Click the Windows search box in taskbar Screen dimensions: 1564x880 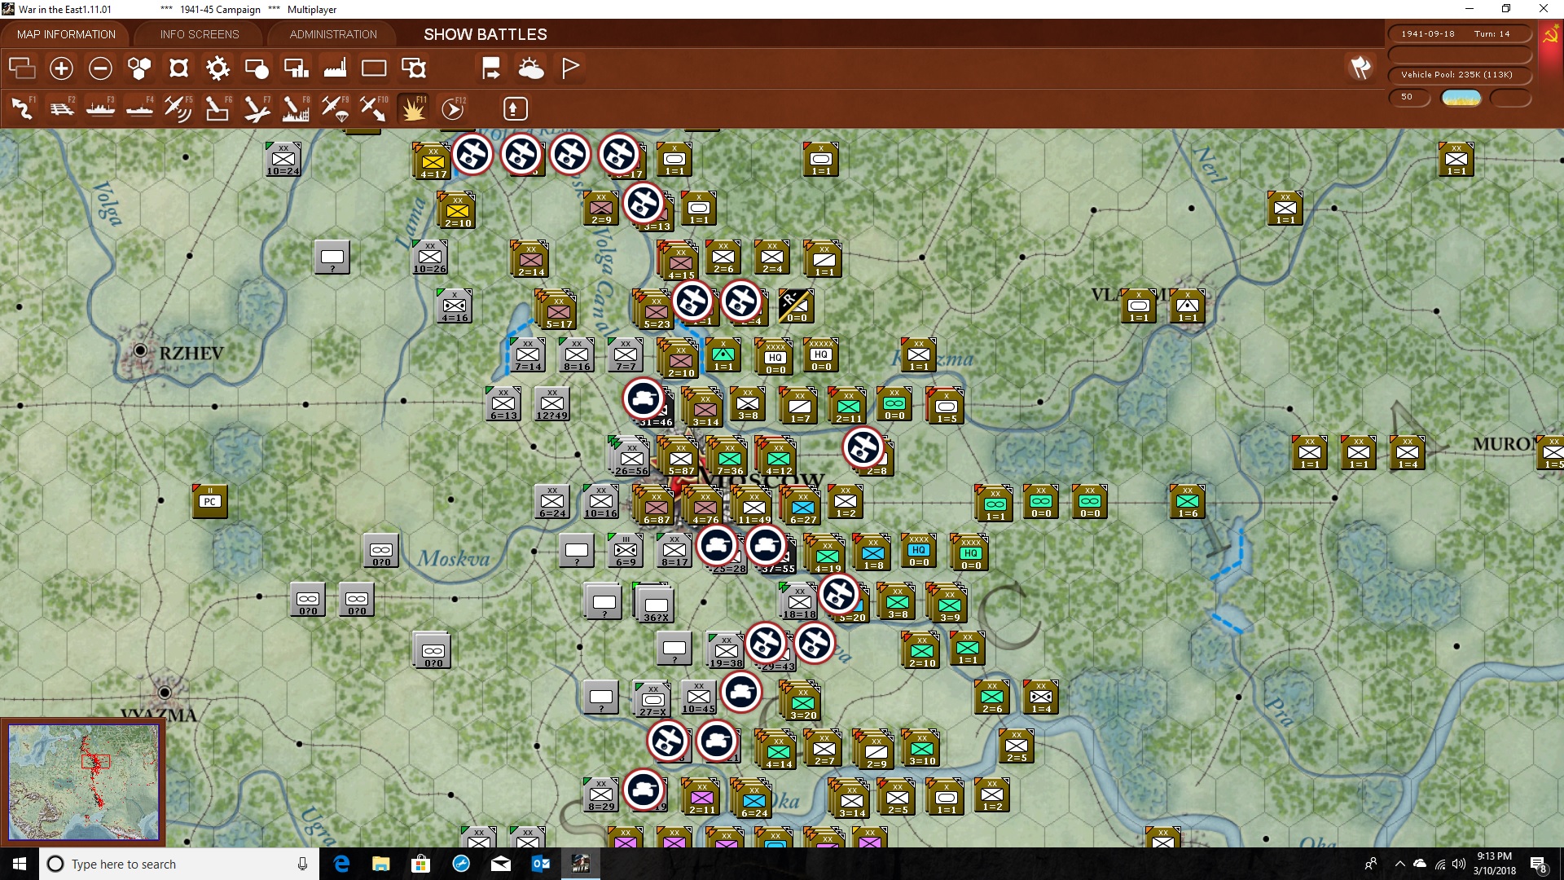tap(179, 864)
